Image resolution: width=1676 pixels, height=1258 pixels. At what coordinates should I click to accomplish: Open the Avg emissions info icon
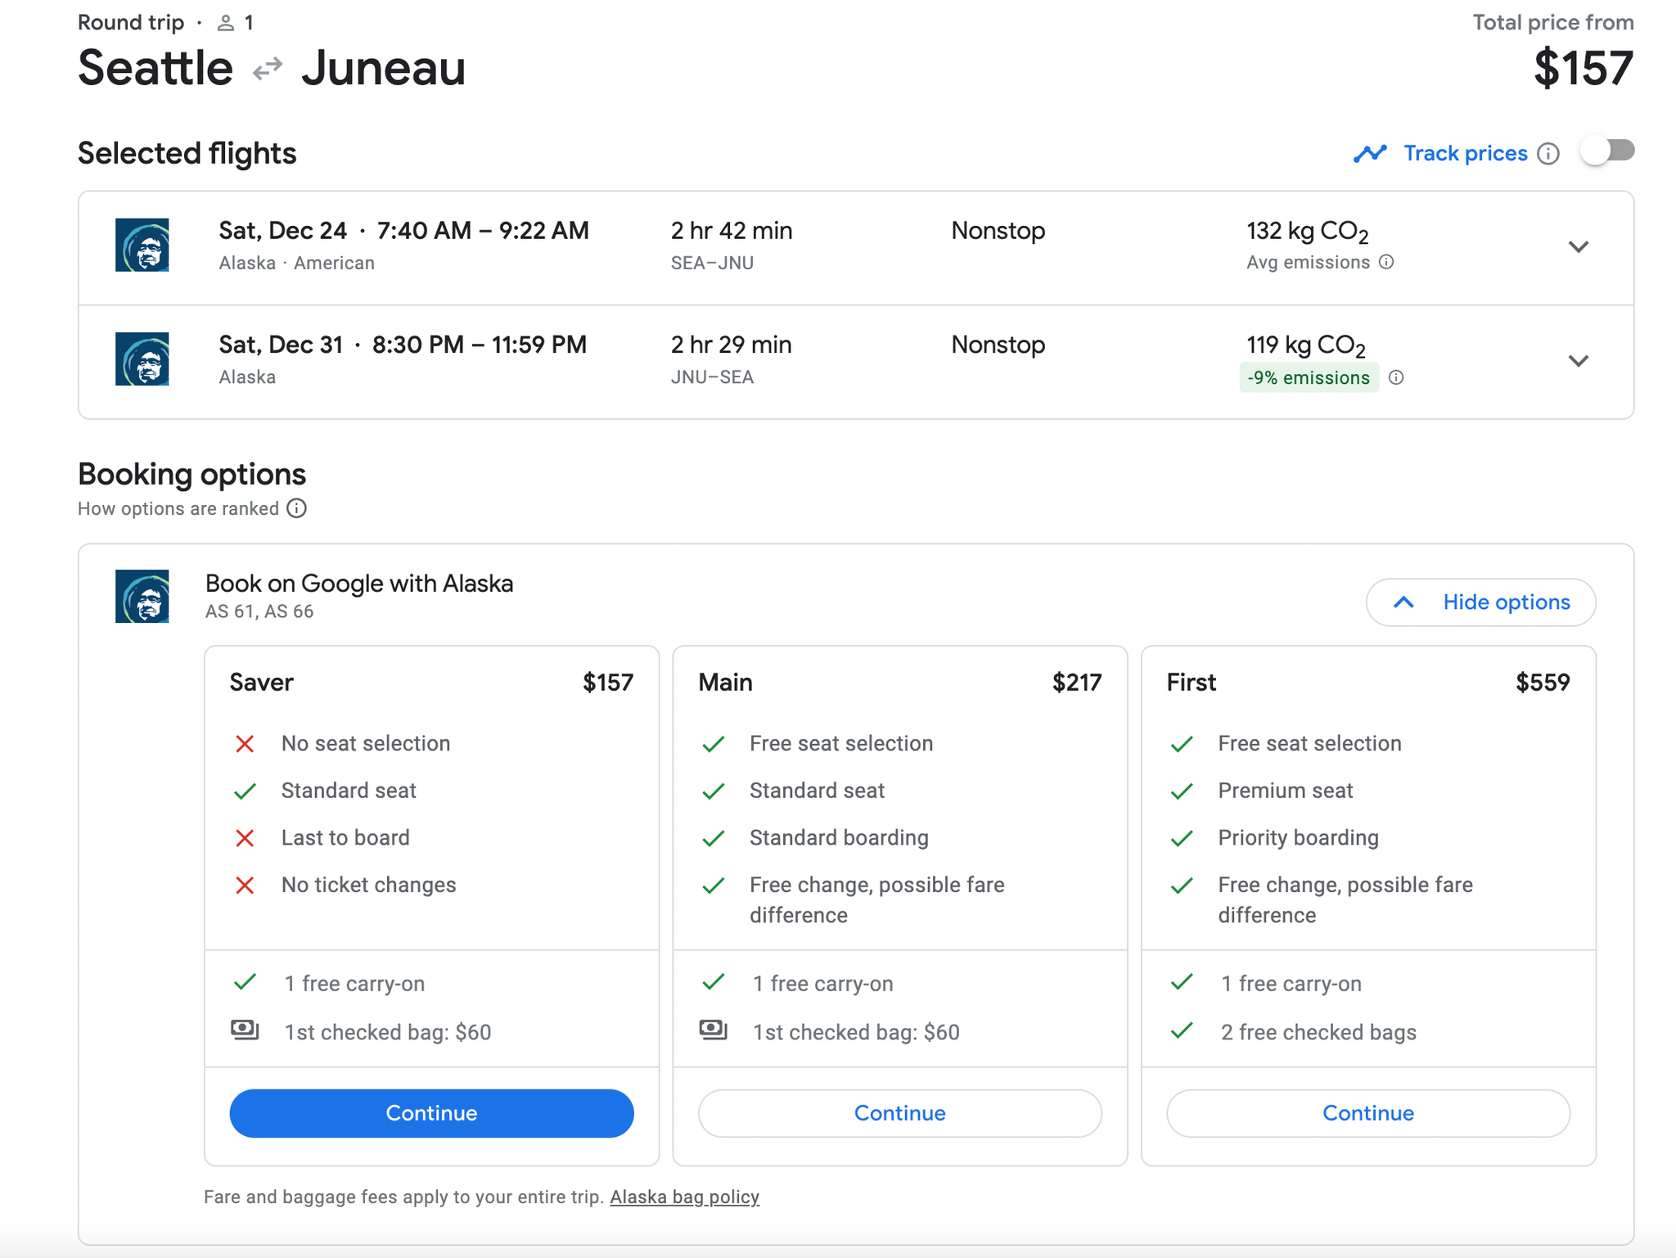click(1385, 262)
